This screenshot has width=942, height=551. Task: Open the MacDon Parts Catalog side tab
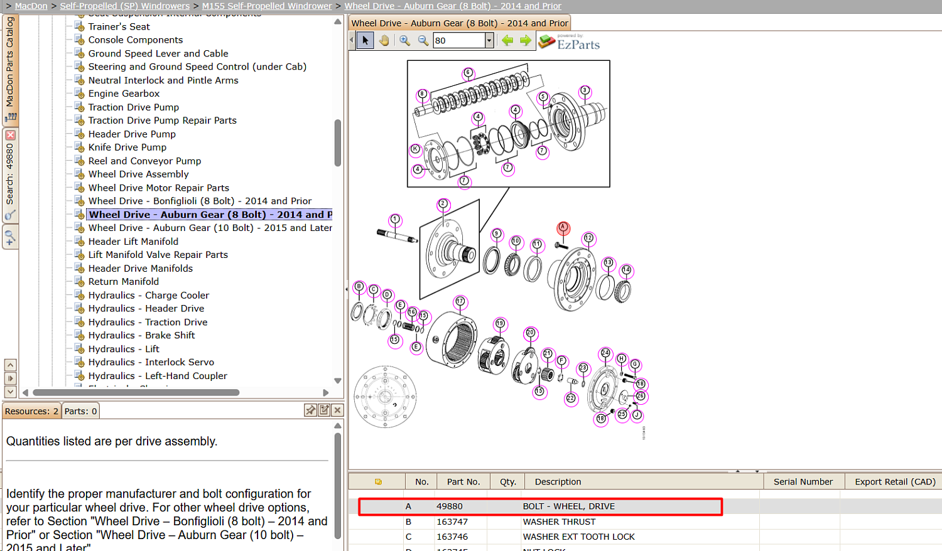coord(10,69)
